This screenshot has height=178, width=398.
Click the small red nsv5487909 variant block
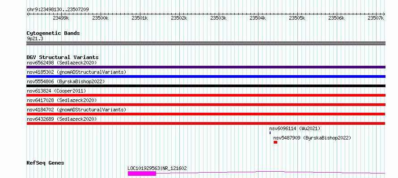coord(275,142)
